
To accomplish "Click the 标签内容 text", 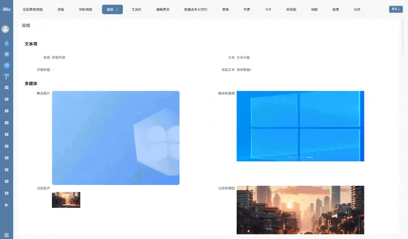I will click(58, 58).
